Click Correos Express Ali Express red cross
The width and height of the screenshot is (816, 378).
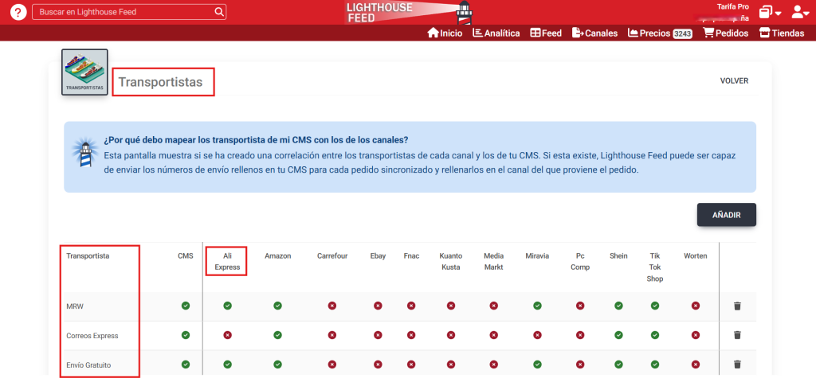pos(227,335)
